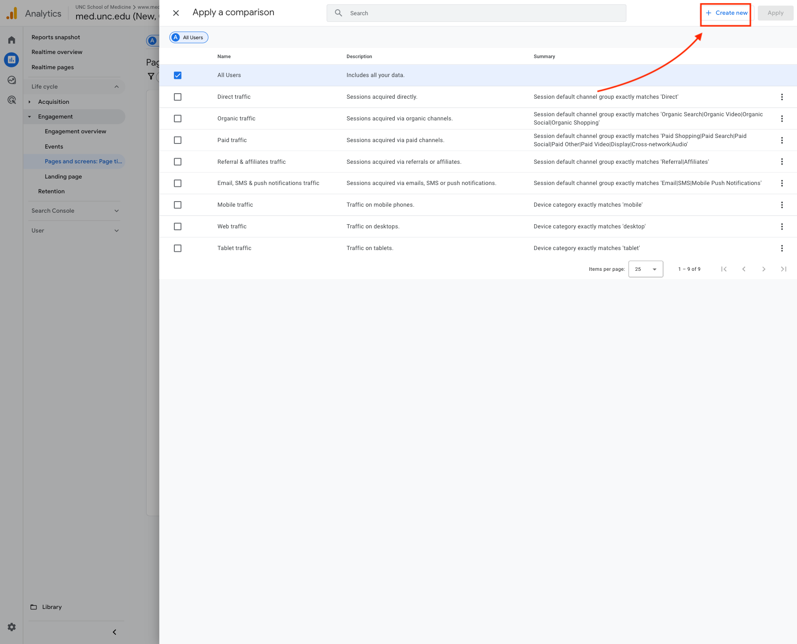Uncheck the All Users comparison checkbox
Viewport: 797px width, 644px height.
(x=178, y=75)
